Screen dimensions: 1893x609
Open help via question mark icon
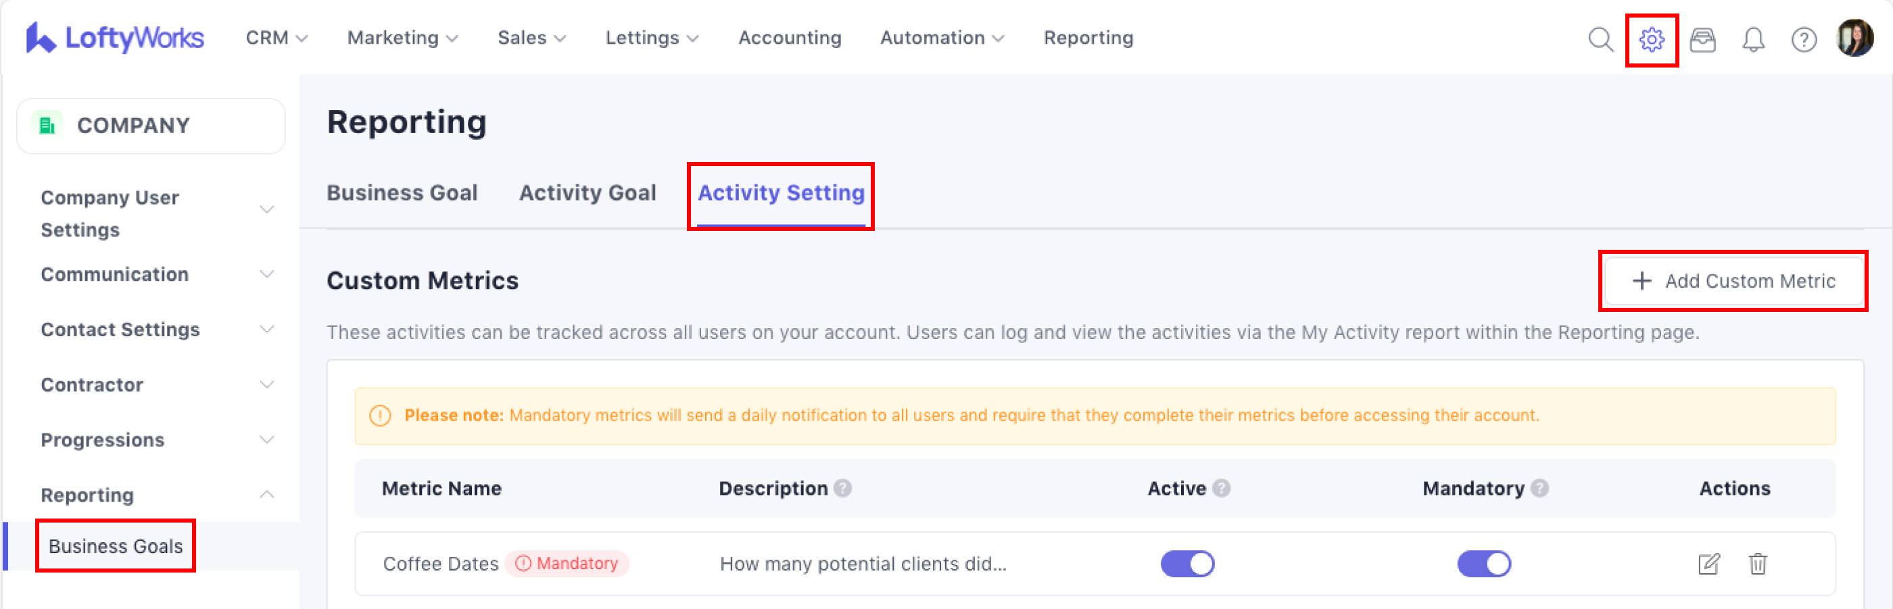1803,39
